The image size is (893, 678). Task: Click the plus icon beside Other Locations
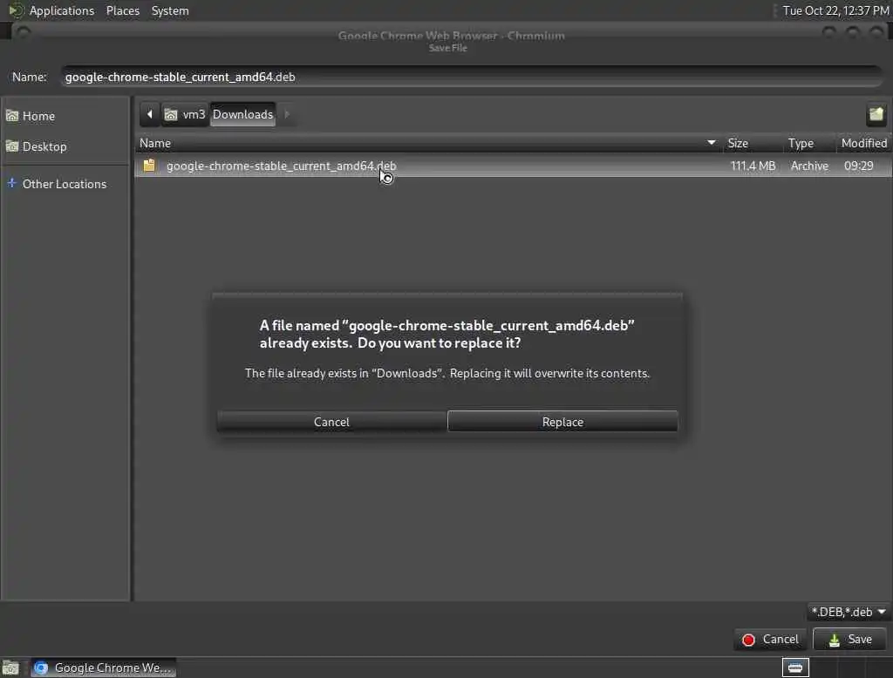point(11,183)
